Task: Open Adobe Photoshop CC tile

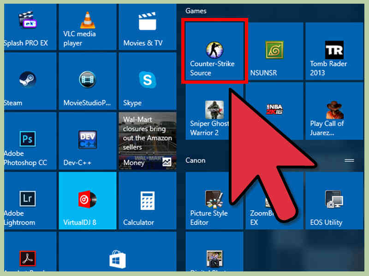Action: click(30, 141)
